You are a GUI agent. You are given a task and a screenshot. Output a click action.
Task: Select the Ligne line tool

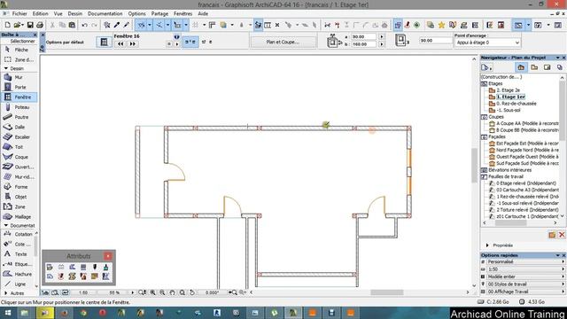18,284
